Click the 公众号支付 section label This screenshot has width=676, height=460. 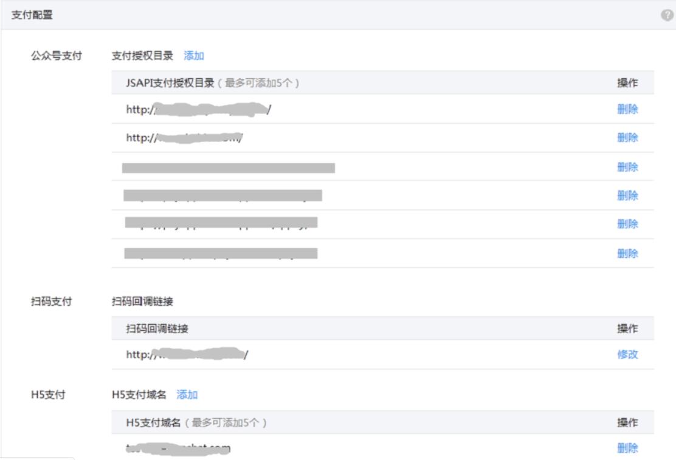(x=57, y=55)
